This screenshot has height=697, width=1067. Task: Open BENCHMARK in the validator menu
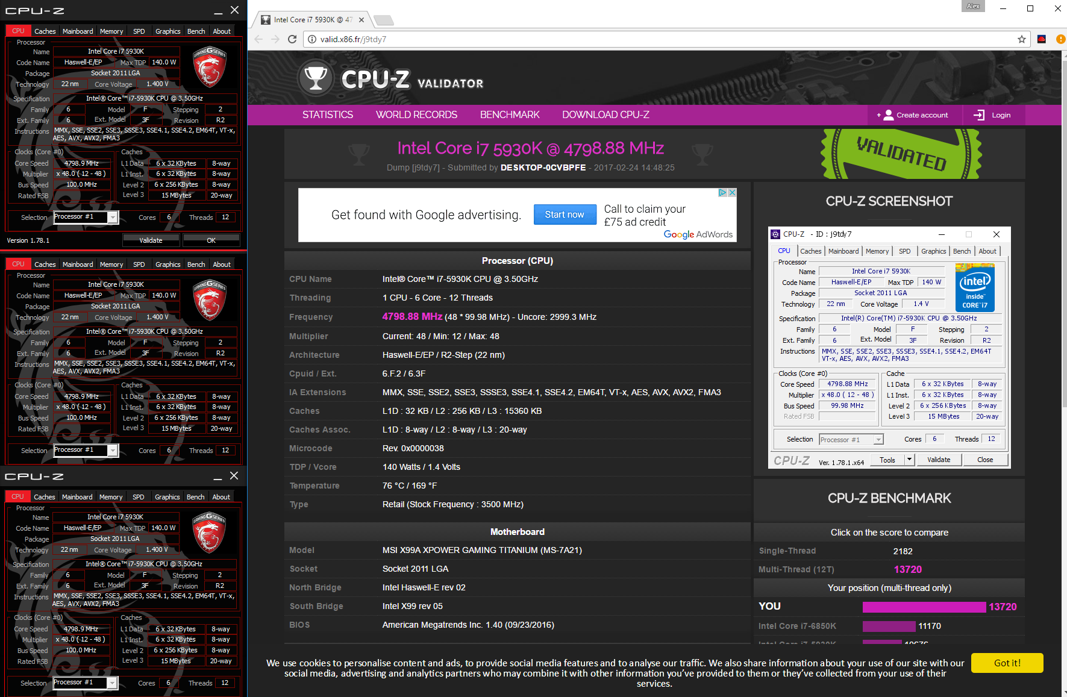[x=510, y=115]
